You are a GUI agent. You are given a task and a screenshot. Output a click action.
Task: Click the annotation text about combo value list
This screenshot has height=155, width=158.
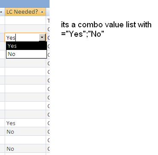click(106, 25)
